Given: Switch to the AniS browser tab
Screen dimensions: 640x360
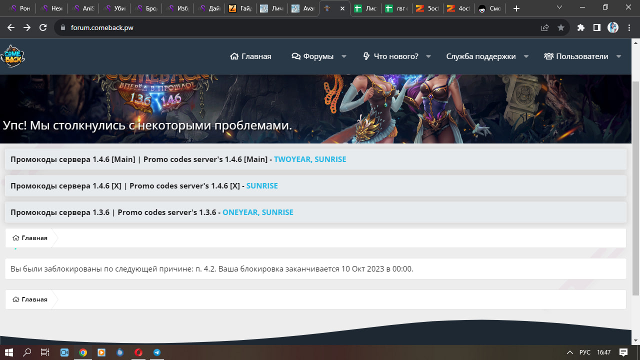Looking at the screenshot, I should [x=83, y=8].
